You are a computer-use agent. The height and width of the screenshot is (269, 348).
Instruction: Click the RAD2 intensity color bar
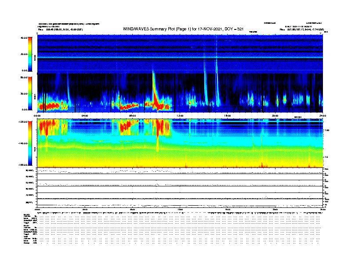point(30,54)
